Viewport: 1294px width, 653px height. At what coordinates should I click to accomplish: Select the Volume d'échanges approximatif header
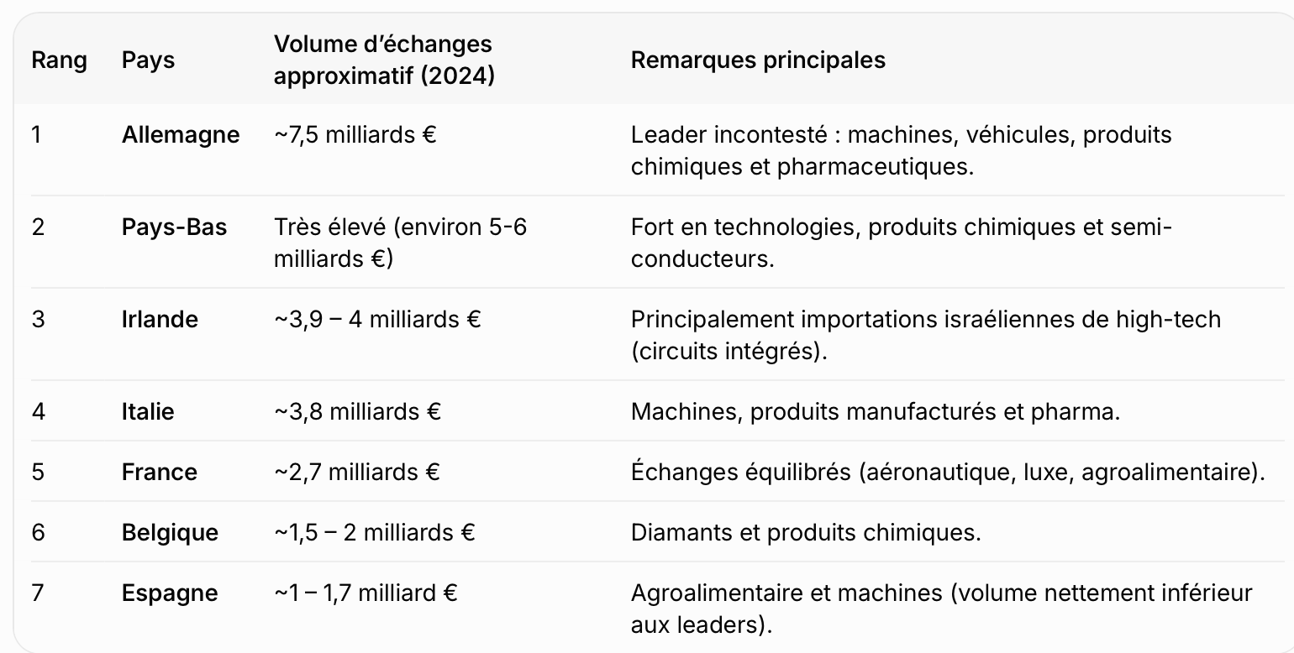(x=383, y=60)
